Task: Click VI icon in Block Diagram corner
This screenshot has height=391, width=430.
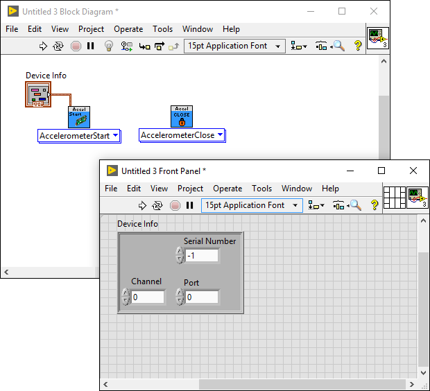Action: (x=377, y=38)
